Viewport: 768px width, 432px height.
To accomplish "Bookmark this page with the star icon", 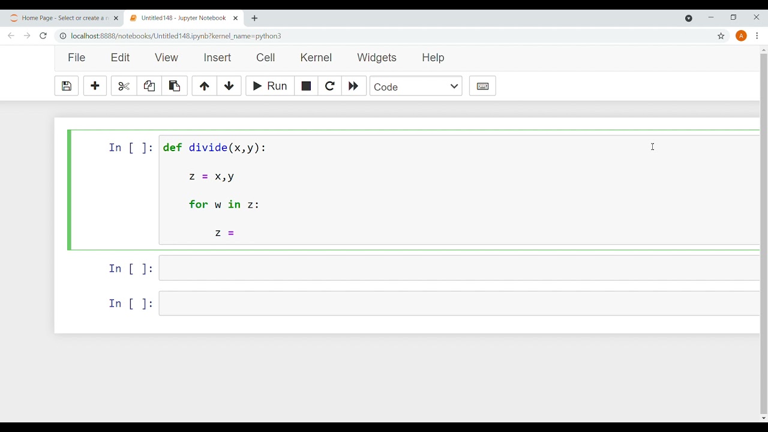I will click(721, 36).
